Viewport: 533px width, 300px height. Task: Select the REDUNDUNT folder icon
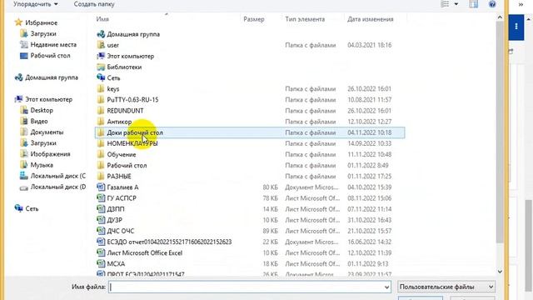pos(101,111)
